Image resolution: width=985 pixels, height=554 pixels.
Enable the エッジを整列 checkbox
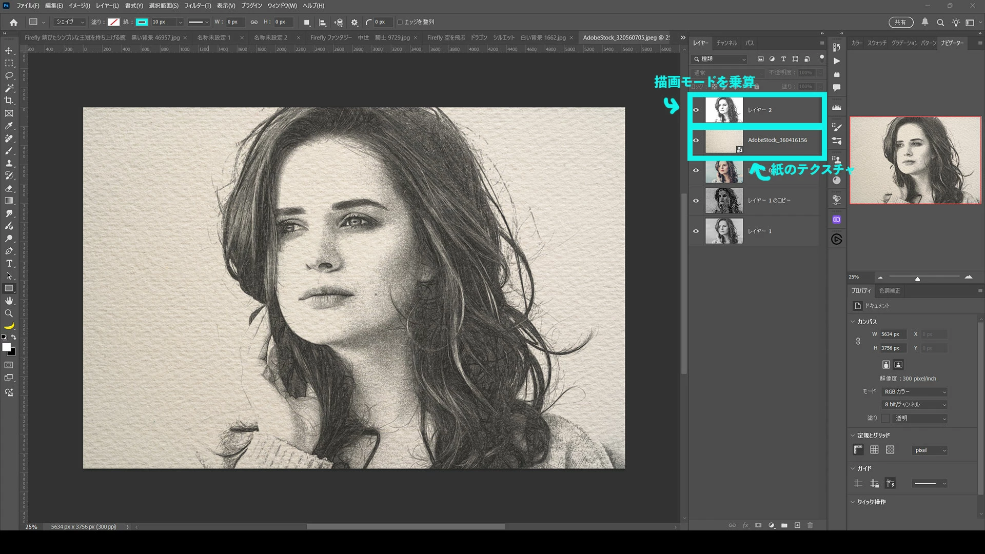click(400, 22)
